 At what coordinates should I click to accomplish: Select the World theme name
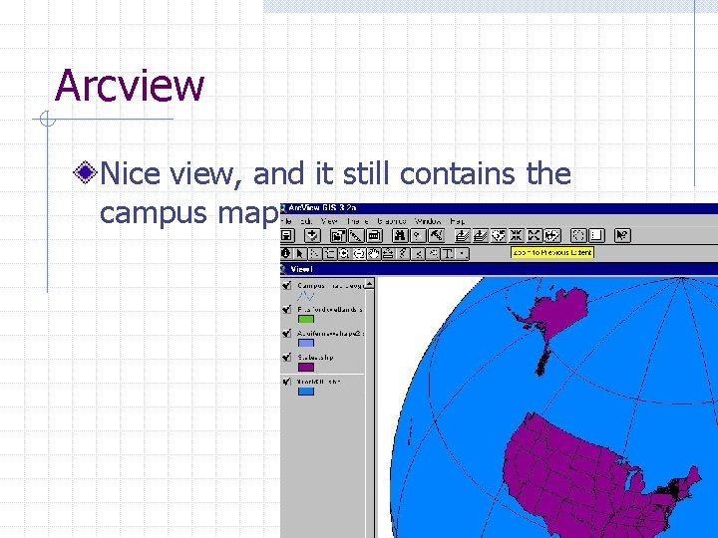(319, 381)
